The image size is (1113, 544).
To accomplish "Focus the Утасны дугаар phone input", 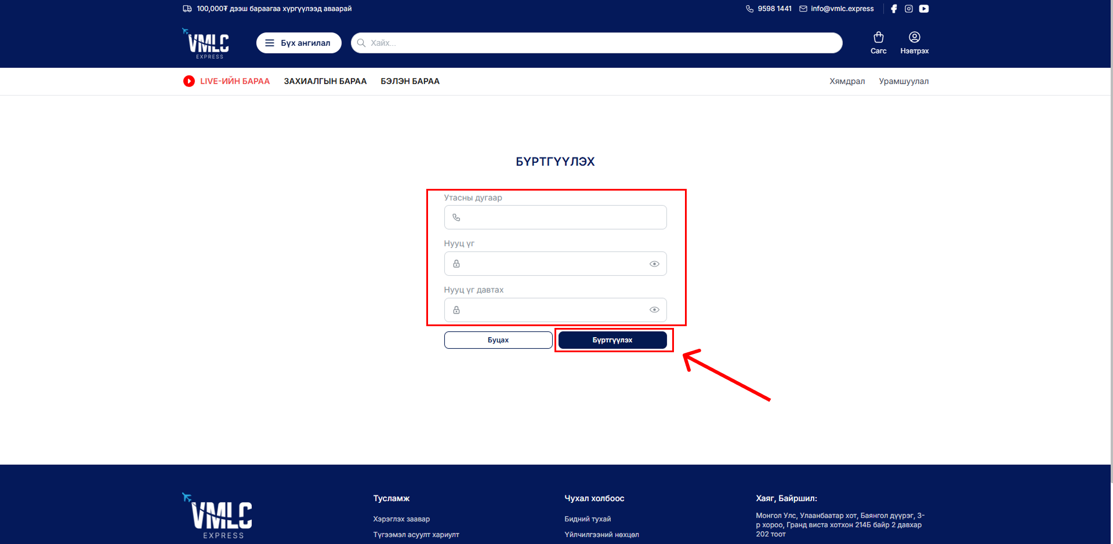I will click(x=563, y=217).
